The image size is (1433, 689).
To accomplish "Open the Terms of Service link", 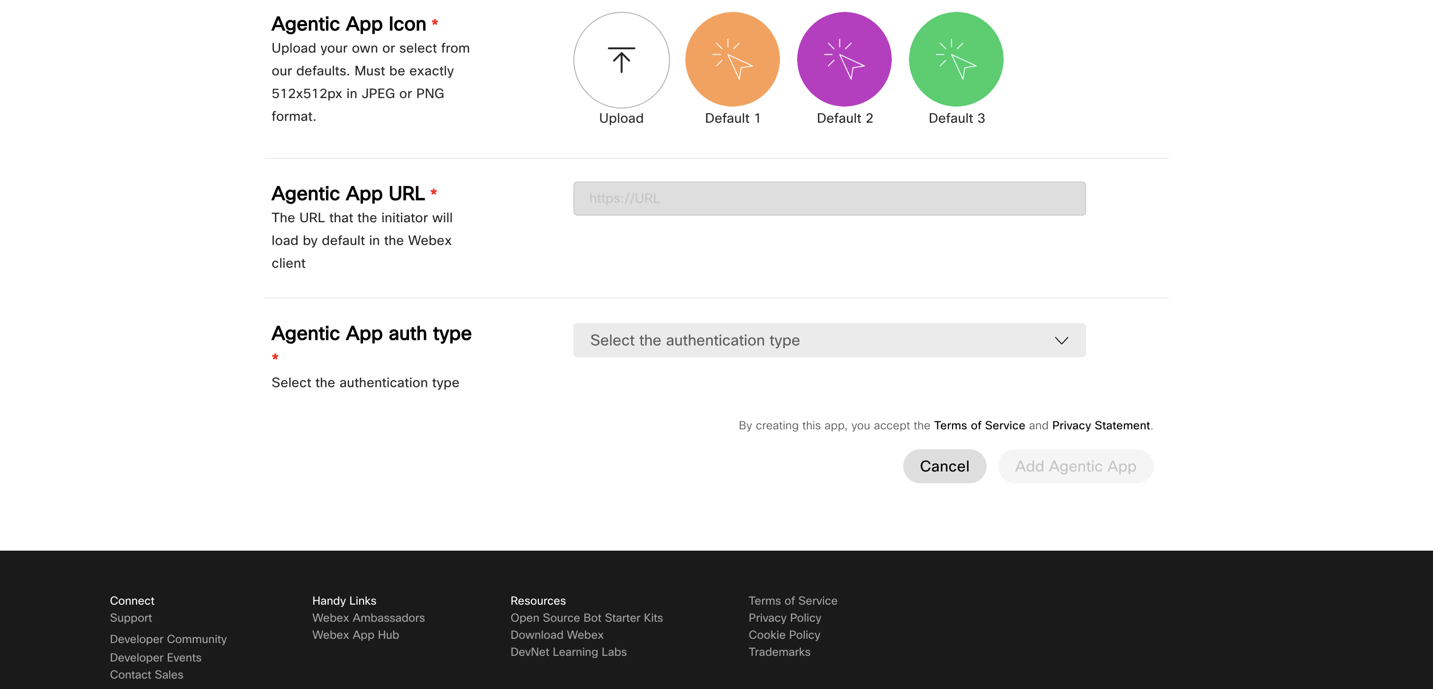I will pos(979,426).
